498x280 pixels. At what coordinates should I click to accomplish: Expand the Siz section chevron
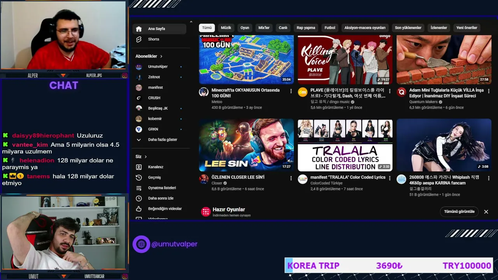click(x=146, y=157)
